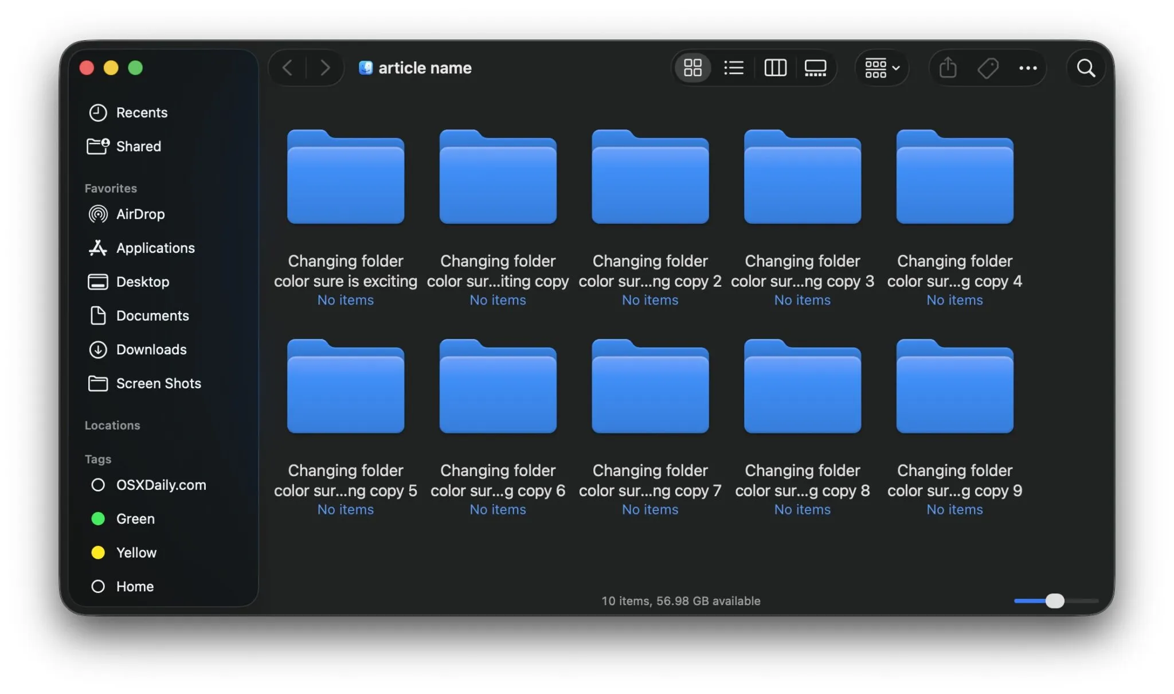The width and height of the screenshot is (1174, 694).
Task: Open the folder named Changing folder color sure is exciting
Action: point(345,178)
